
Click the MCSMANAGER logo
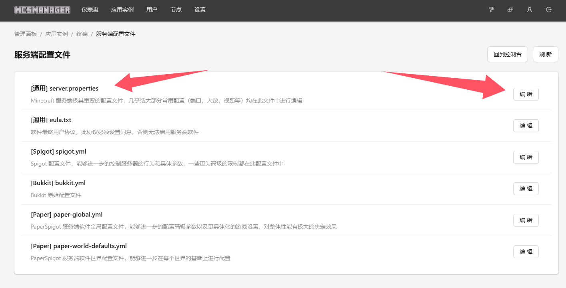tap(42, 10)
